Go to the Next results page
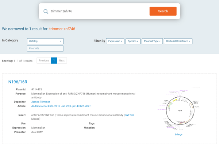This screenshot has height=146, width=219. click(x=62, y=60)
